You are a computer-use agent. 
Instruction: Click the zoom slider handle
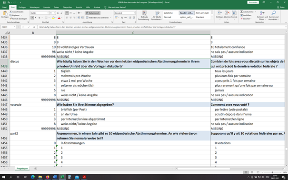(273, 172)
